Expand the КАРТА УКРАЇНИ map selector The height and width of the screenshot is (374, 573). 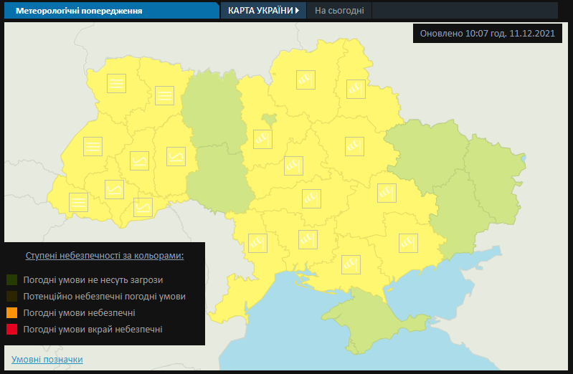tap(262, 11)
